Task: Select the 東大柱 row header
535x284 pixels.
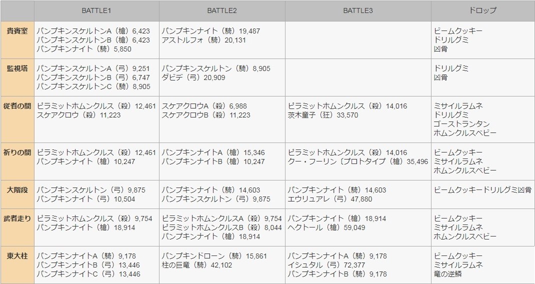Action: [17, 256]
